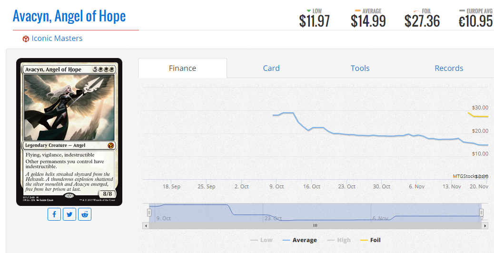Toggle the Foil price series in legend

tap(370, 240)
